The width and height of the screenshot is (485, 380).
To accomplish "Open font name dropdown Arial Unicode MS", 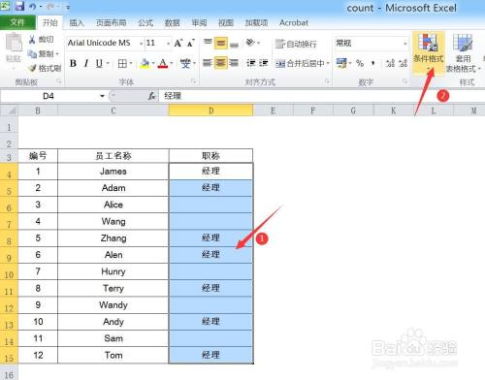I will (x=141, y=43).
